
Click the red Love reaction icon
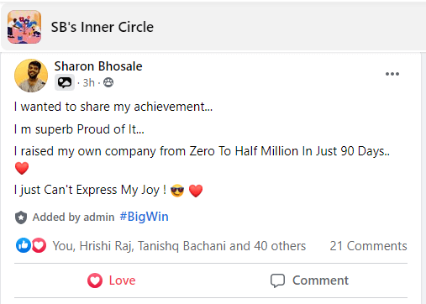click(x=39, y=245)
